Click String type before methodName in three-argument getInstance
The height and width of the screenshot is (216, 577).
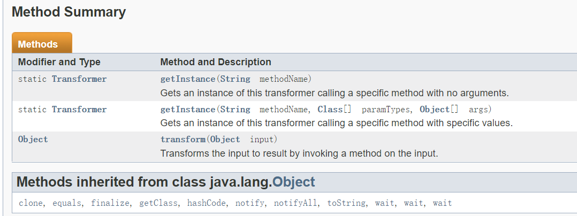(235, 110)
